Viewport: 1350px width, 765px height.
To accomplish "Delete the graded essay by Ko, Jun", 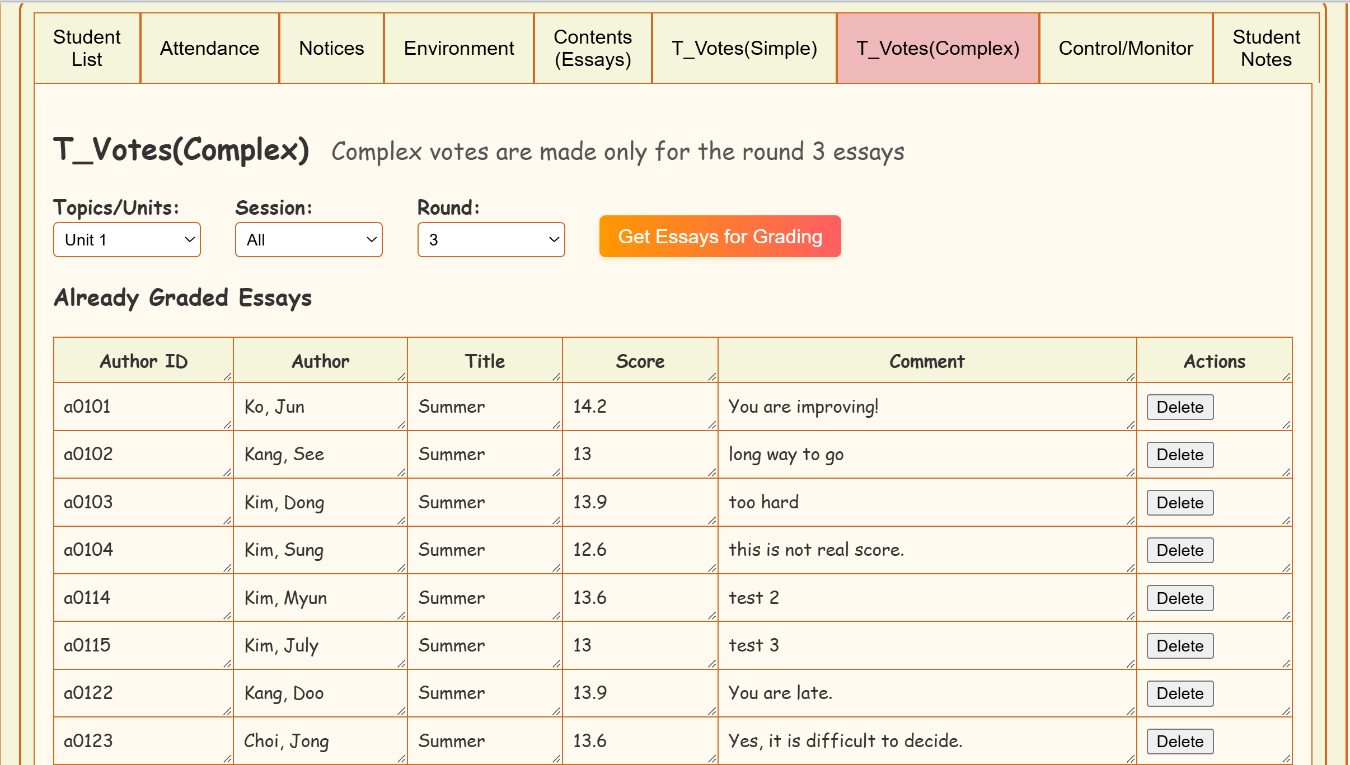I will coord(1180,407).
